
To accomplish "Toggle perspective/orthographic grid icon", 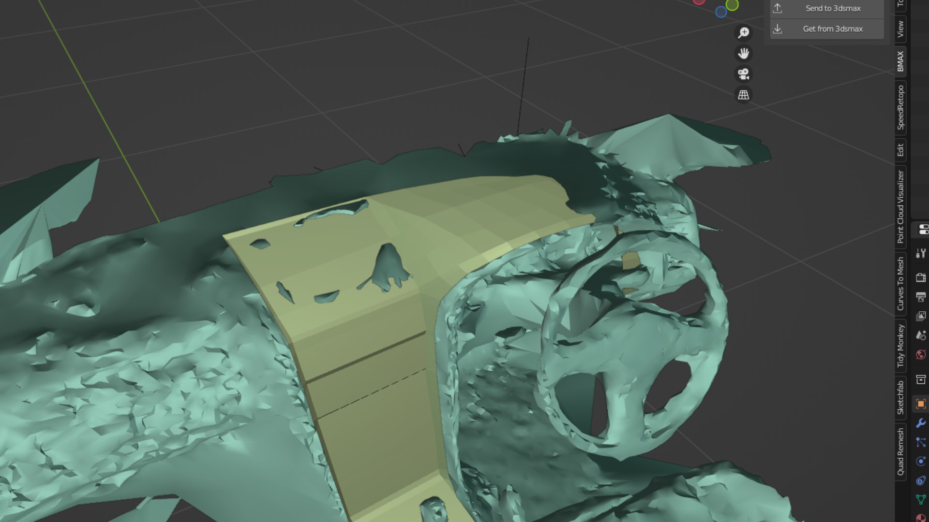I will 743,95.
